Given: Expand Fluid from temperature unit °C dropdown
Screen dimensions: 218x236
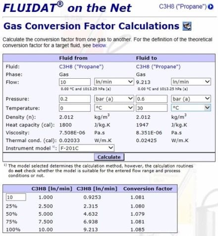Looking at the screenshot, I should click(x=114, y=108).
